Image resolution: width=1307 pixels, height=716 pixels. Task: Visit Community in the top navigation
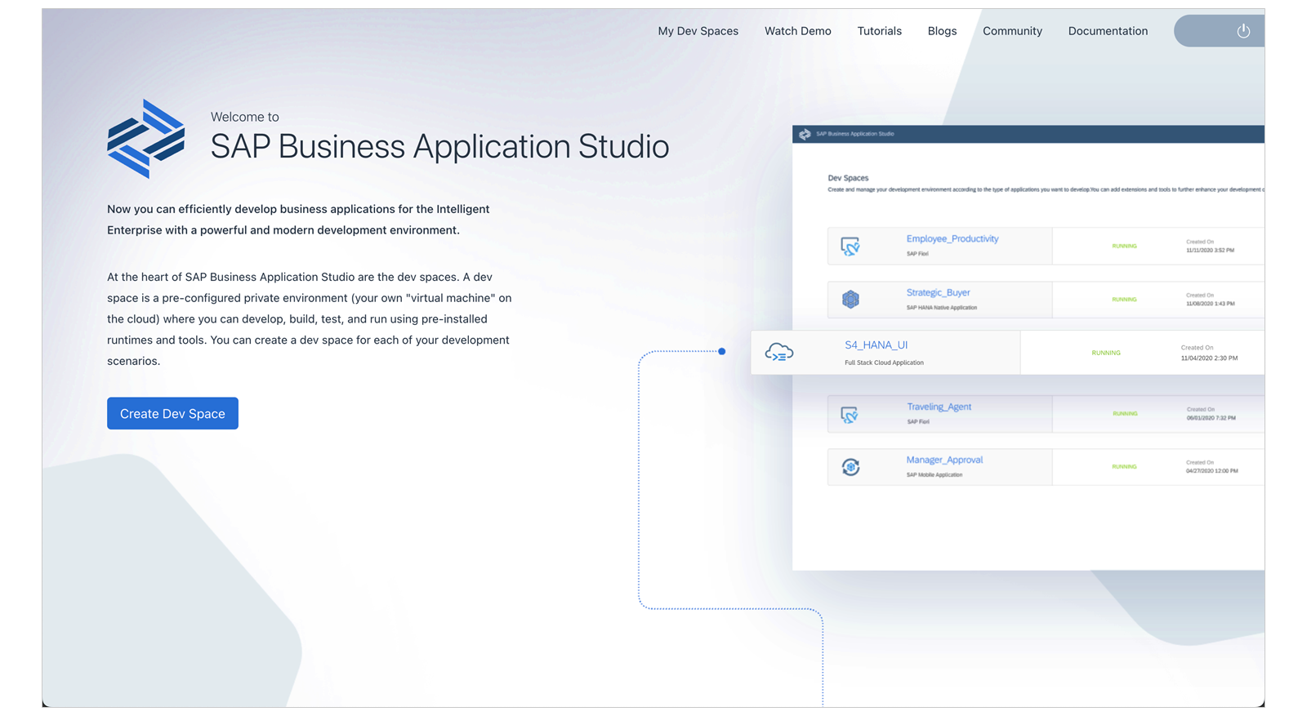[x=1012, y=31]
